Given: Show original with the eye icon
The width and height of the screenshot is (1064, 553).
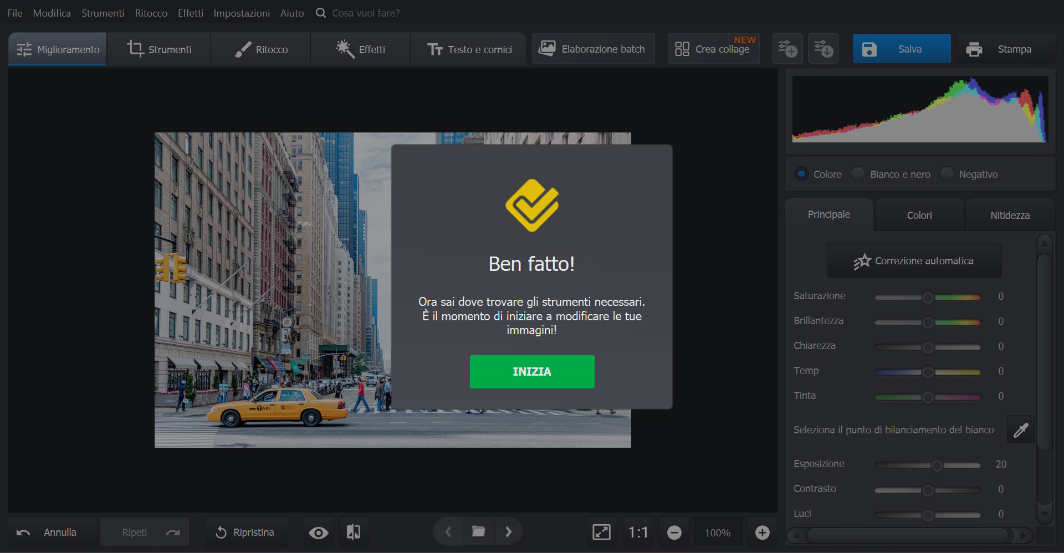Looking at the screenshot, I should (318, 532).
